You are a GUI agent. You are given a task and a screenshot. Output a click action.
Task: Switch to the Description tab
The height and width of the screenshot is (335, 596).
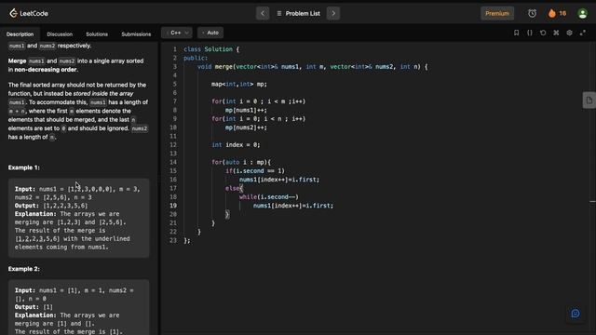pos(20,34)
